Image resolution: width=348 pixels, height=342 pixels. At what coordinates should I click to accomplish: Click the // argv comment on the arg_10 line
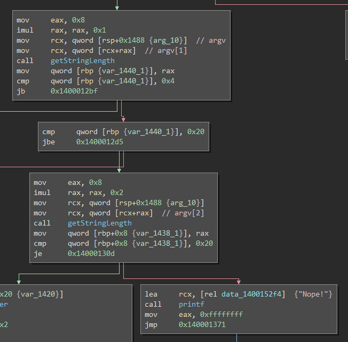[x=211, y=41]
